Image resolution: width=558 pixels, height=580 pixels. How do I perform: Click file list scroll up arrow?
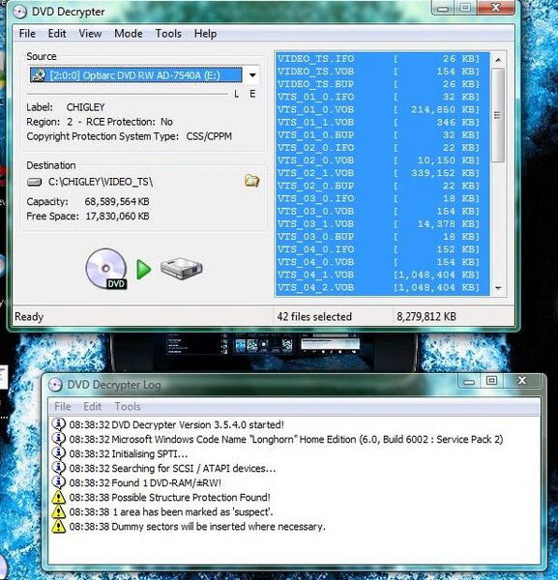[498, 60]
